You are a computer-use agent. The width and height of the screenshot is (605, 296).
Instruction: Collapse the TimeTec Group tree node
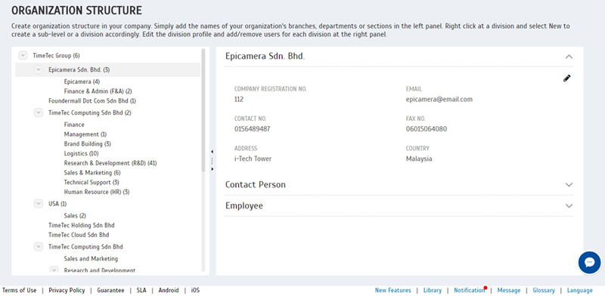coord(23,56)
